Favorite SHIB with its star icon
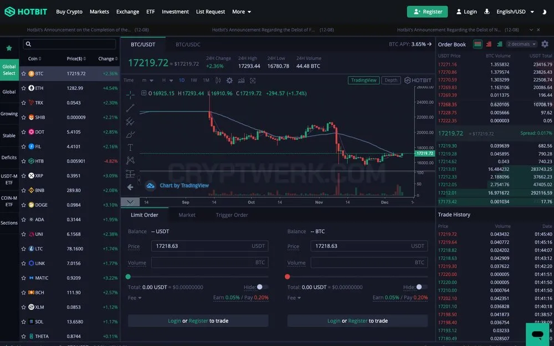Screen dimensions: 554x346 (x=24, y=117)
